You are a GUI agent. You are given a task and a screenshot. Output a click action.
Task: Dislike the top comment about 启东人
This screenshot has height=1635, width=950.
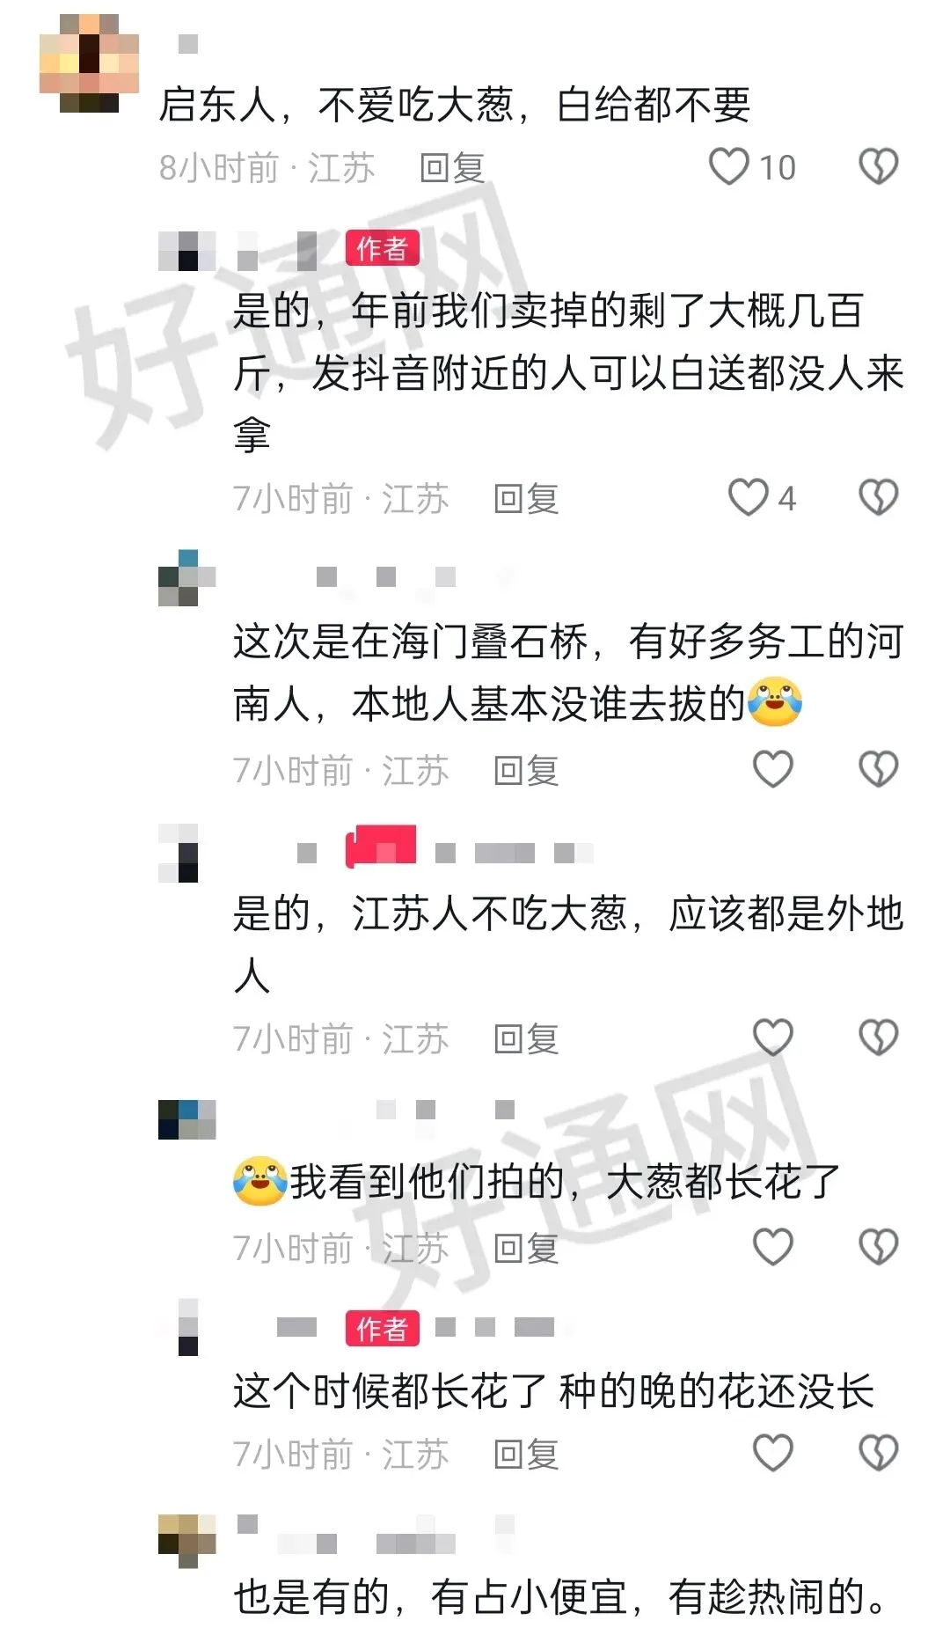click(878, 167)
